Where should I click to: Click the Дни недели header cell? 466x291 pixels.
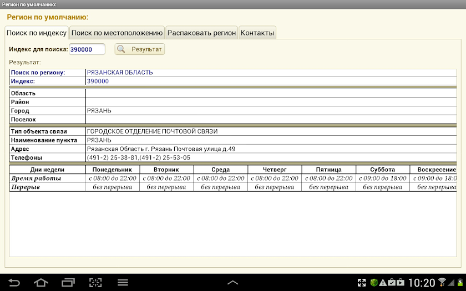[x=47, y=170]
